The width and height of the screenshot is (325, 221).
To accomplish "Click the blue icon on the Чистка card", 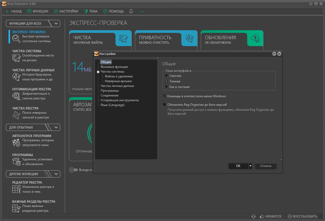I will (x=124, y=39).
